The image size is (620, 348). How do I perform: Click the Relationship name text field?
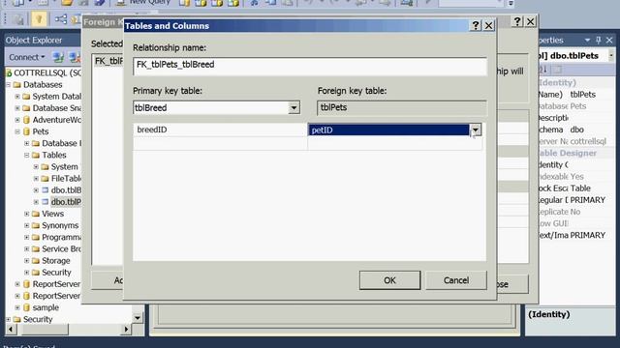[310, 66]
